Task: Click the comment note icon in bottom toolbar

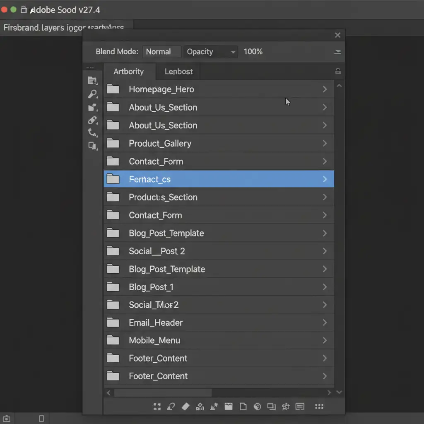Action: pos(300,406)
